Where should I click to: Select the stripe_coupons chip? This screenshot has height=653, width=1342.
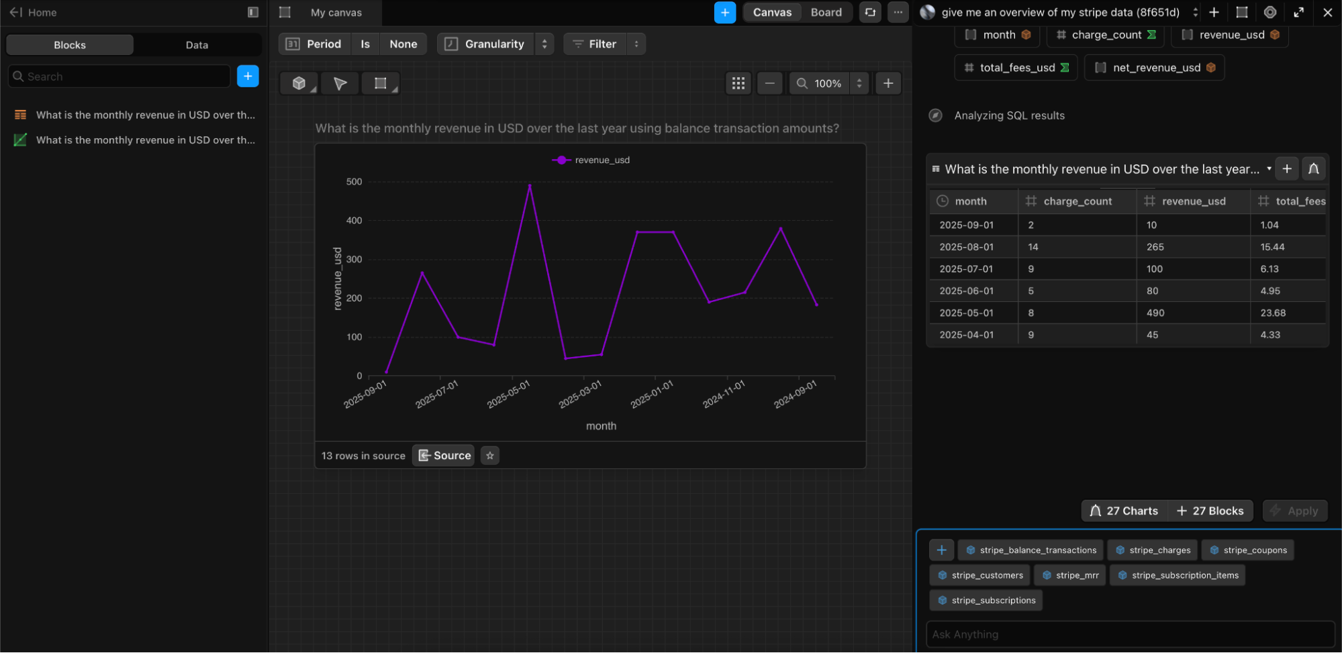[x=1248, y=550]
